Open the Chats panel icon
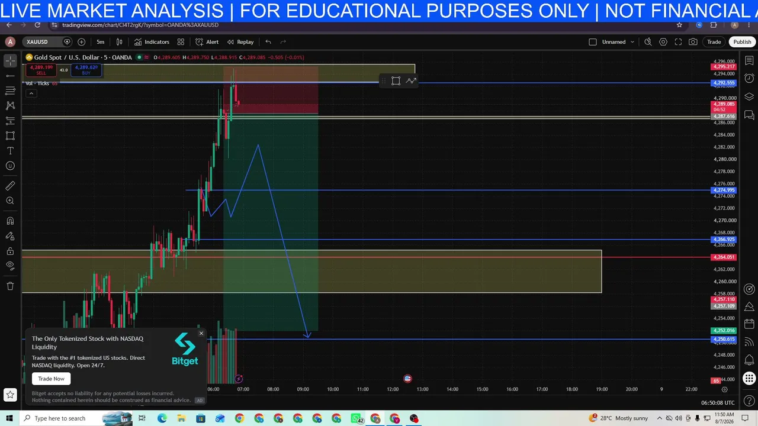The width and height of the screenshot is (758, 426). (749, 115)
